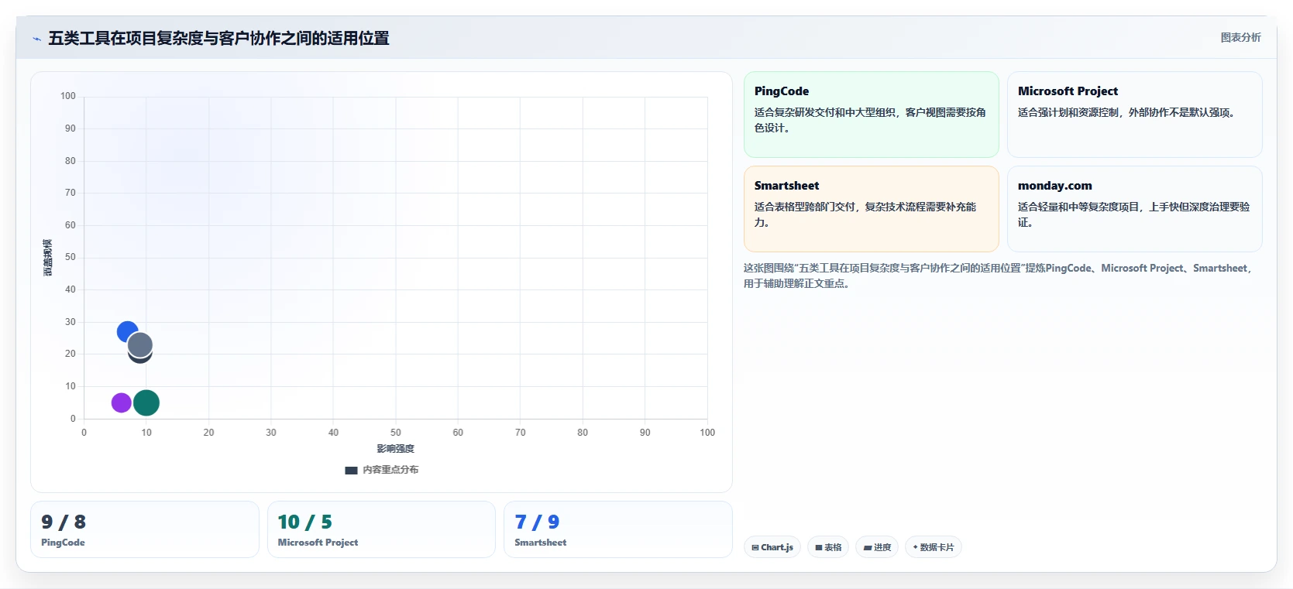Open the PingCode info card
The width and height of the screenshot is (1293, 589).
871,115
